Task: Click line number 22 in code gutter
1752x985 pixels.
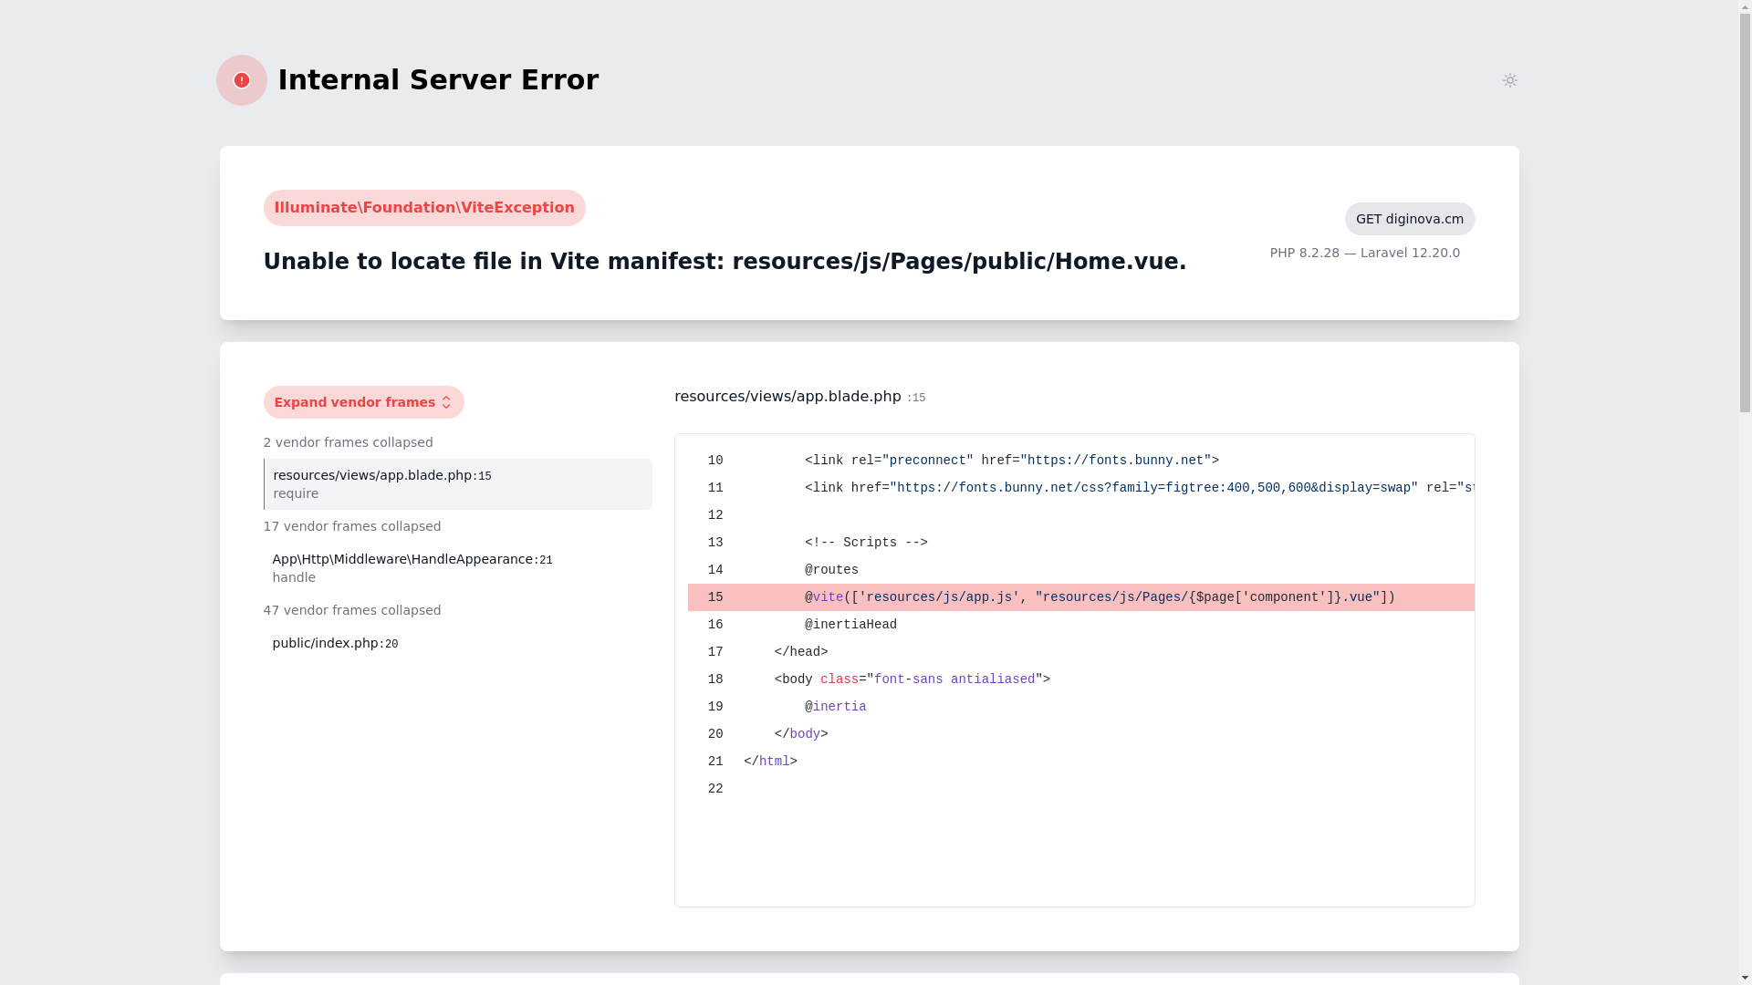Action: [715, 789]
